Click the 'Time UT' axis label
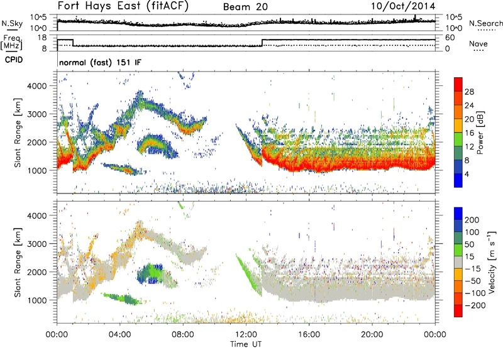The height and width of the screenshot is (348, 503). click(246, 344)
